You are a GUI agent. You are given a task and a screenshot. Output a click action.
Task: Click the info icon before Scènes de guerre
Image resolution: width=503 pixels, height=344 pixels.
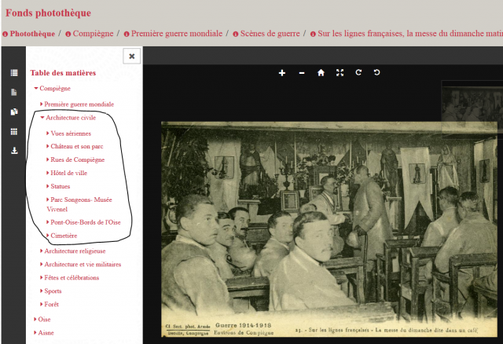coord(236,34)
